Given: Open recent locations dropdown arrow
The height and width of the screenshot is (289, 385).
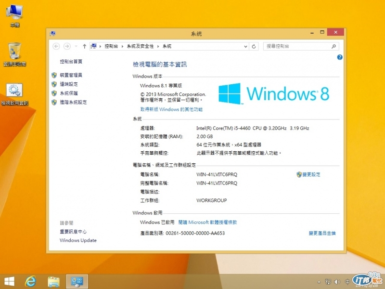Looking at the screenshot, I should point(76,46).
